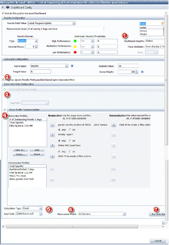169x245 pixels.
Task: Click numerator filter criteria button 4
Action: [52, 156]
